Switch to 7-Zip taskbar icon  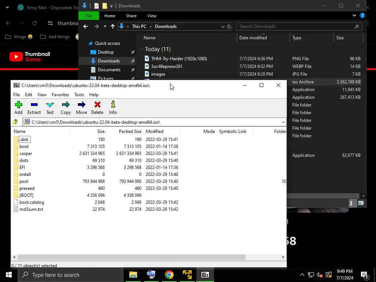tap(205, 275)
